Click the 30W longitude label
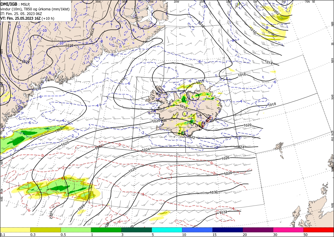 click(x=125, y=2)
